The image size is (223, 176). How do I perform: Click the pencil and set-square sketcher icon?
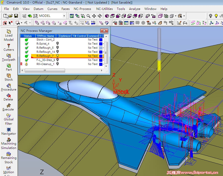click(179, 23)
